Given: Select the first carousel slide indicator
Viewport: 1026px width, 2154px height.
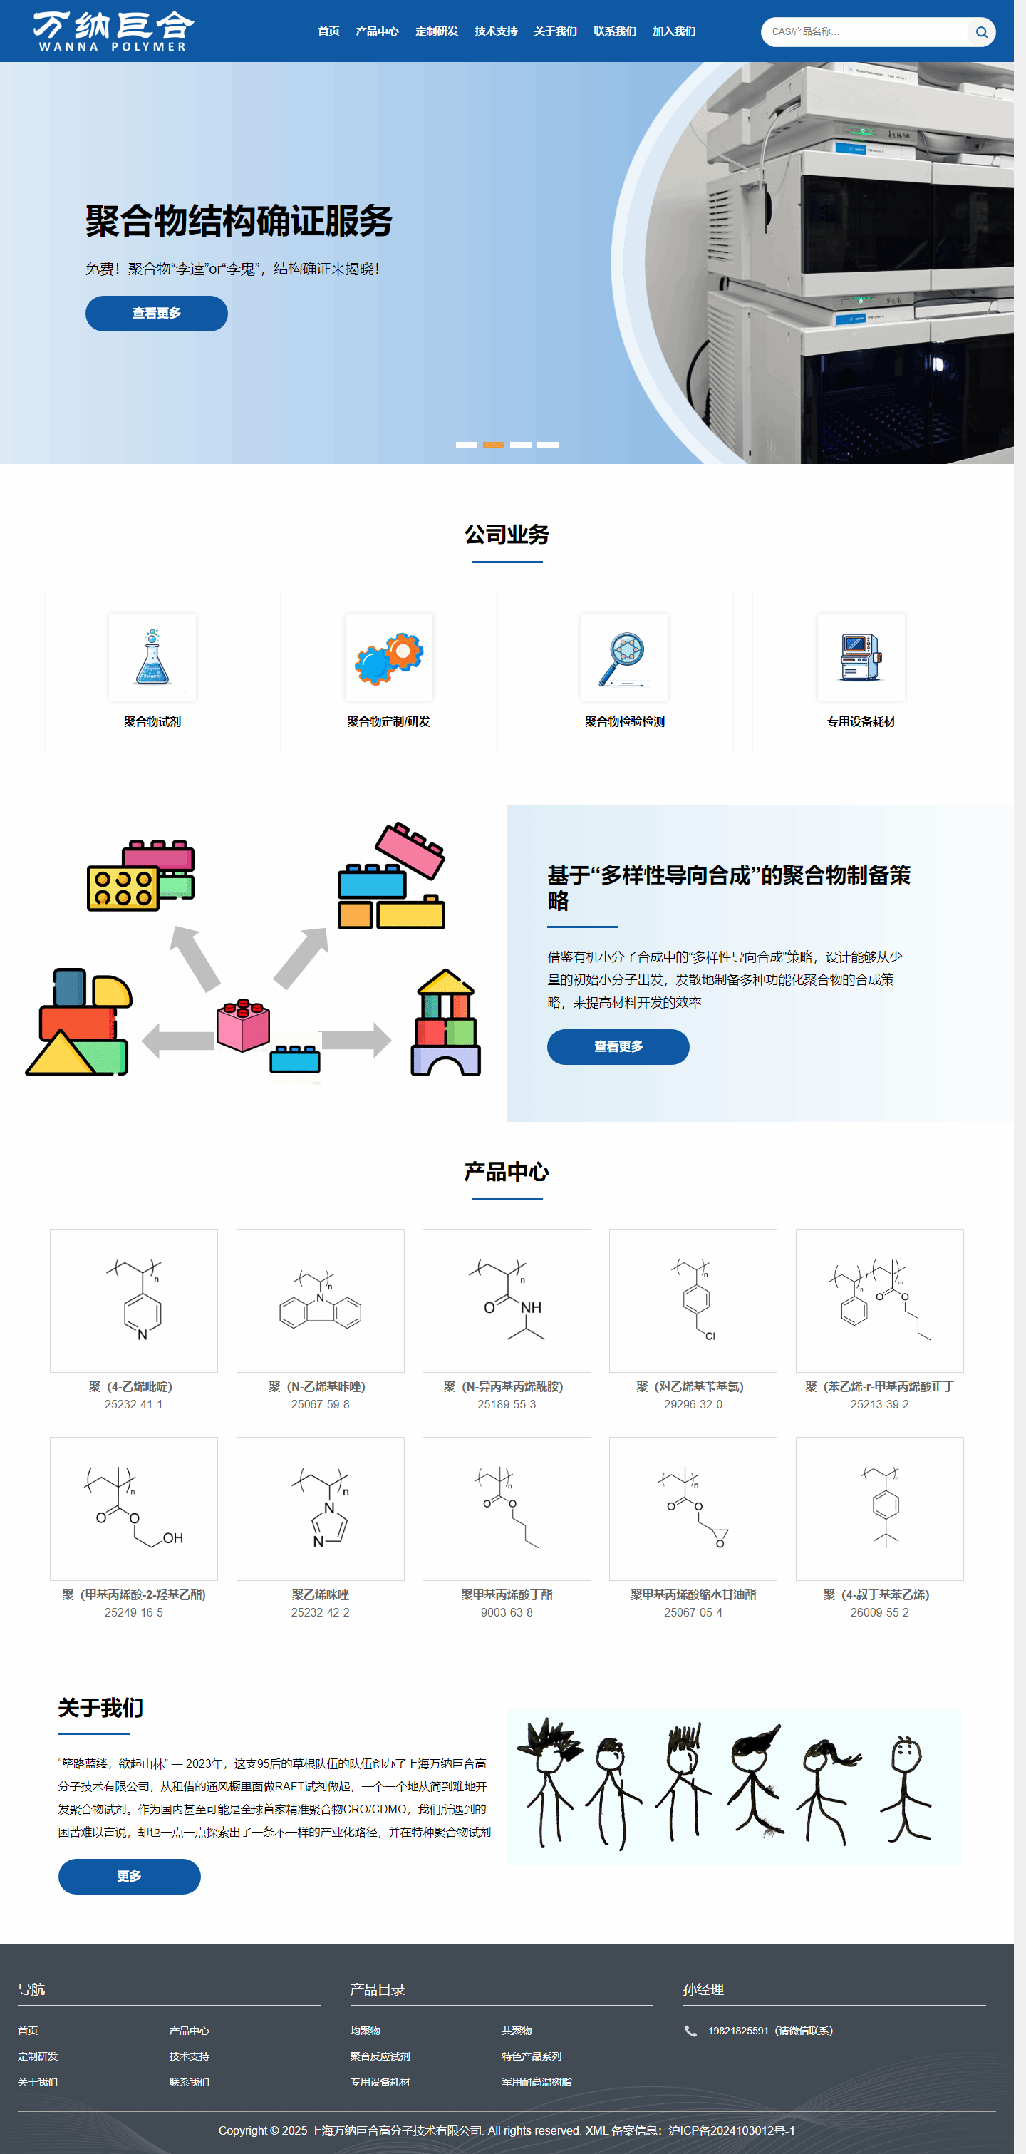Looking at the screenshot, I should click(467, 445).
